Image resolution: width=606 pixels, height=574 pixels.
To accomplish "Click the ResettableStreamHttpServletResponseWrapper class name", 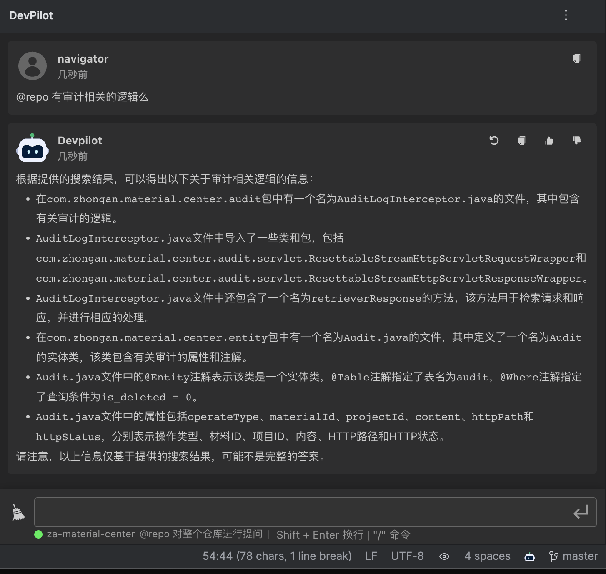I will tap(445, 278).
